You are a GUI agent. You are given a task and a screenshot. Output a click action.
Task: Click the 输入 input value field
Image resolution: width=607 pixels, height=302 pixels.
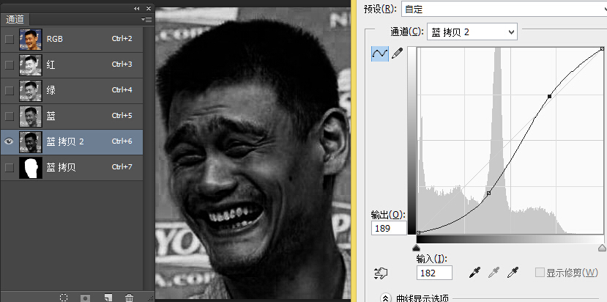pyautogui.click(x=434, y=273)
